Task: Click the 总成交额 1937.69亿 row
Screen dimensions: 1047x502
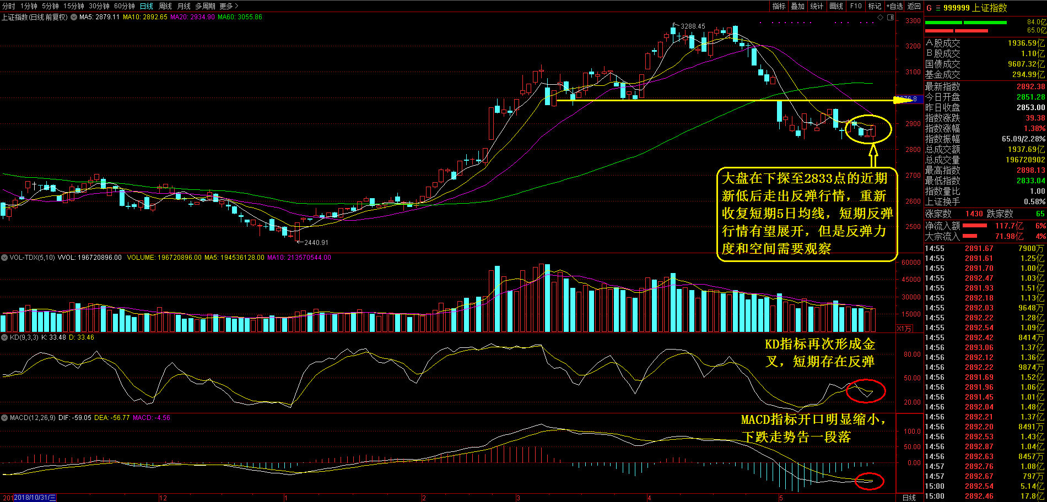Action: coord(985,149)
